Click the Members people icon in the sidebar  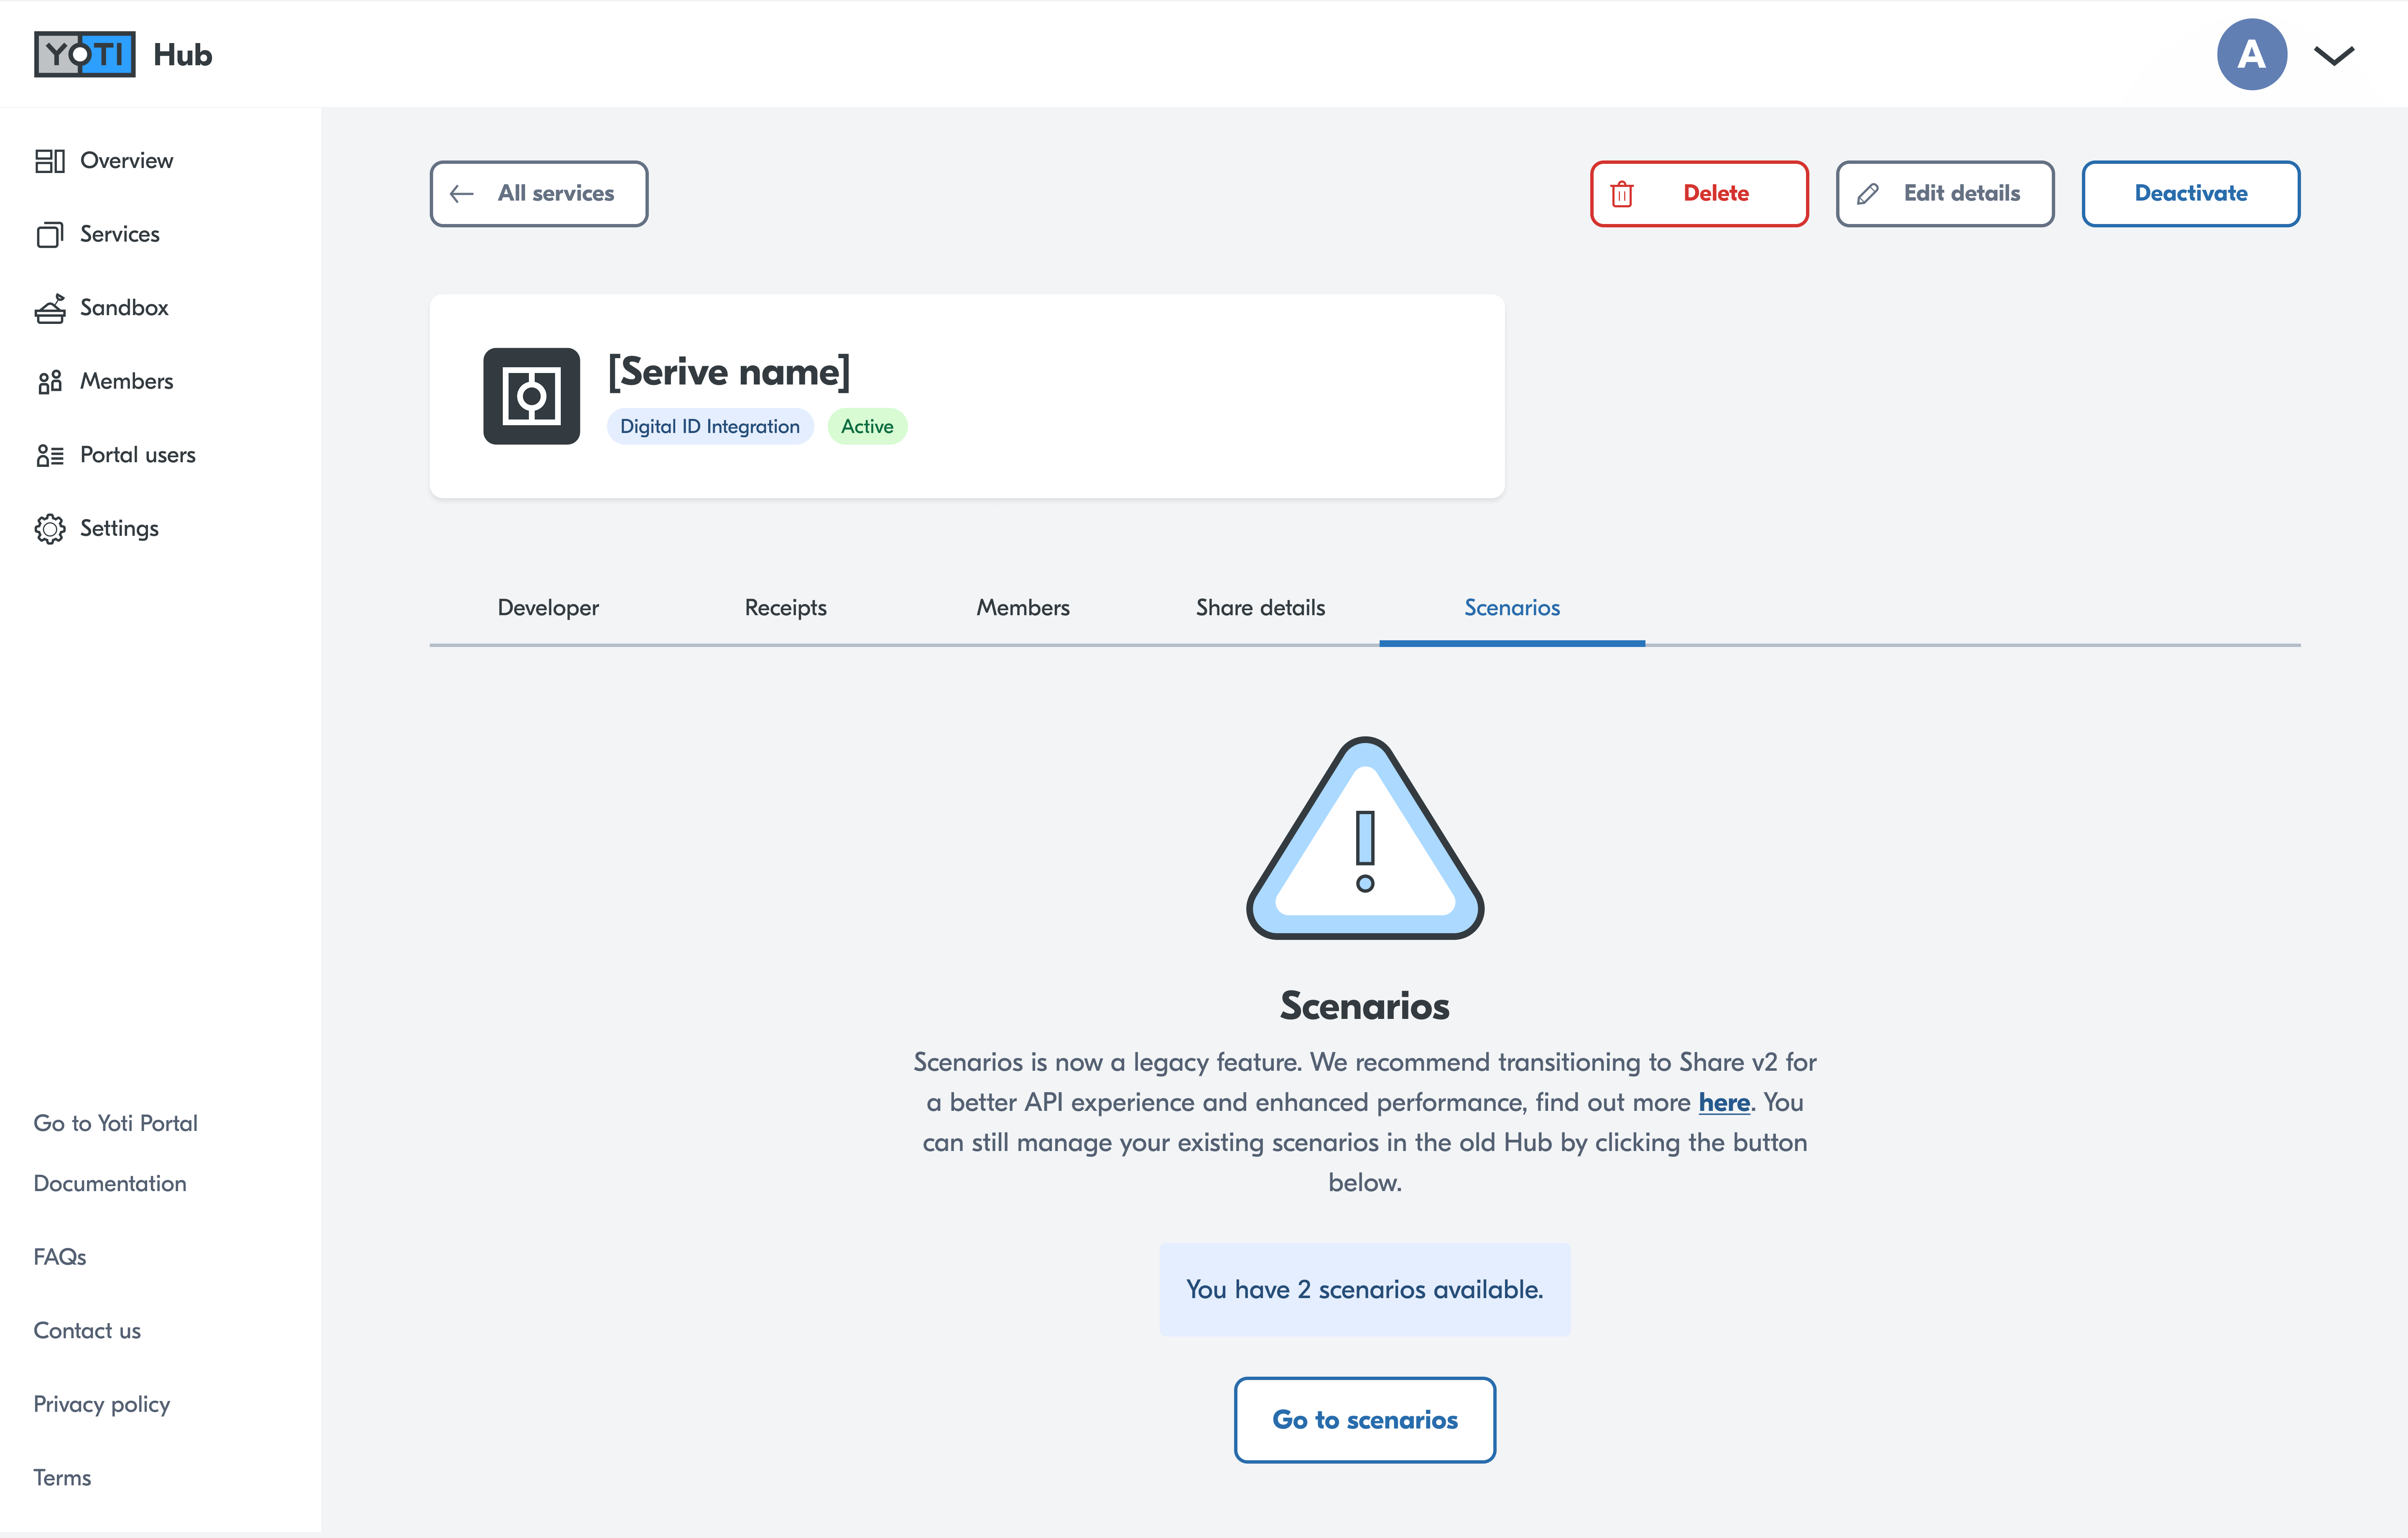[x=50, y=382]
